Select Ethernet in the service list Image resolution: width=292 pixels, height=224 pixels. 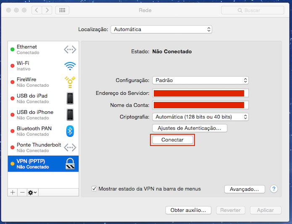coord(43,49)
